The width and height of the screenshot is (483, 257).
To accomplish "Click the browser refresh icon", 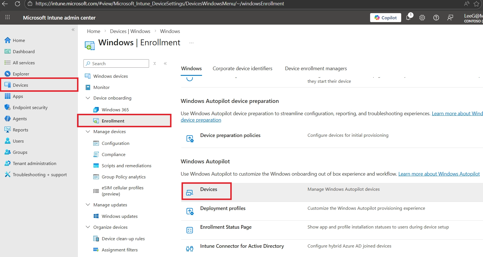I will click(x=17, y=4).
